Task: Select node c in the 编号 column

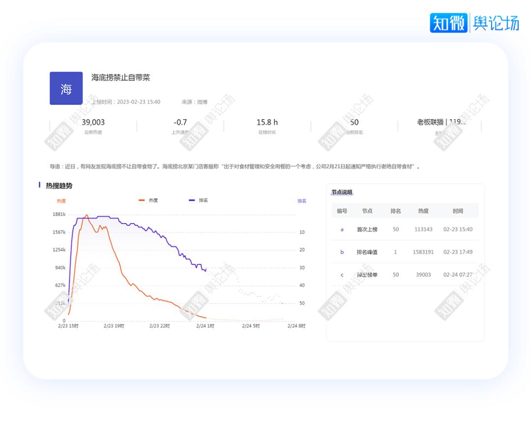Action: pos(342,275)
